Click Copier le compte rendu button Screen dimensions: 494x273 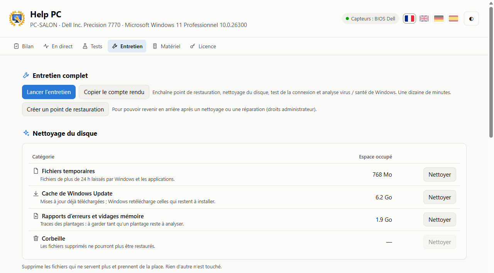click(114, 92)
